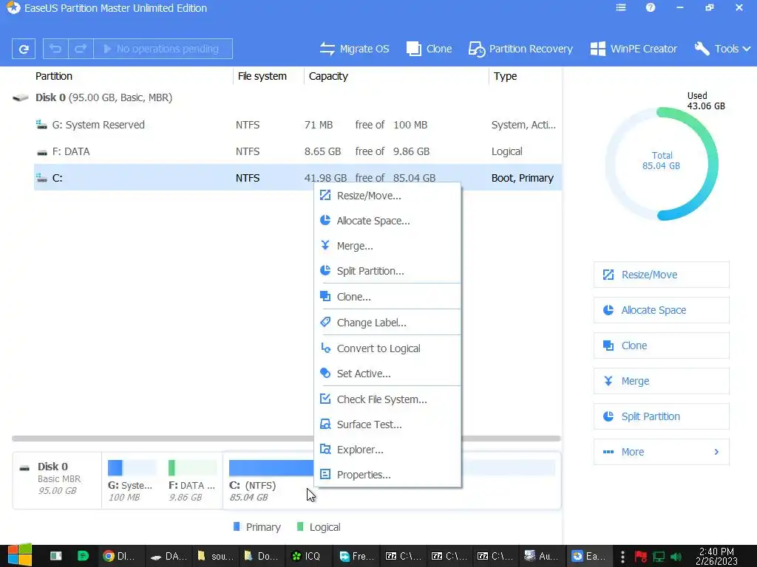Click the redo operation arrow icon
757x567 pixels.
(x=81, y=49)
